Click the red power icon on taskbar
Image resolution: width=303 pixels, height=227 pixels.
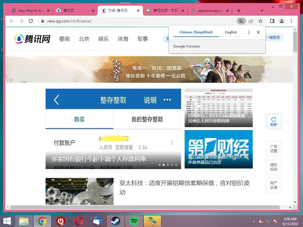click(61, 221)
